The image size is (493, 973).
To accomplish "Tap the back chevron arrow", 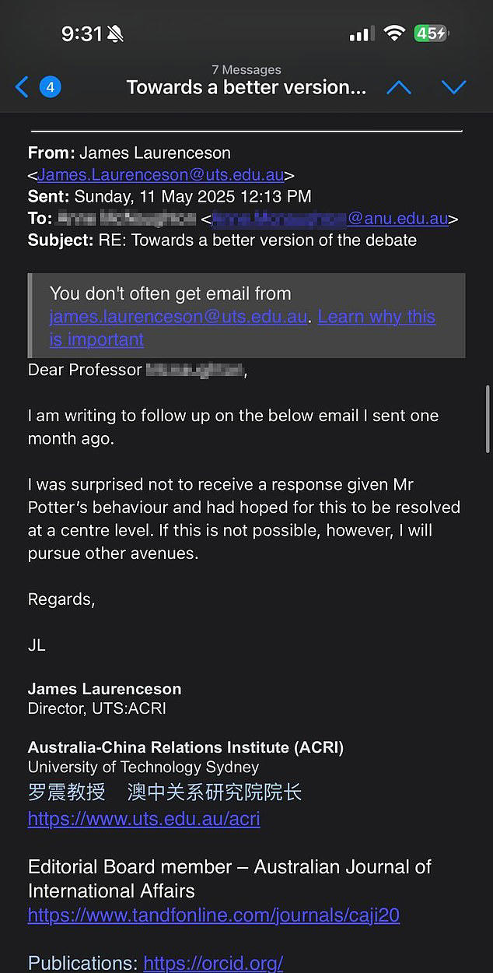I will coord(22,87).
